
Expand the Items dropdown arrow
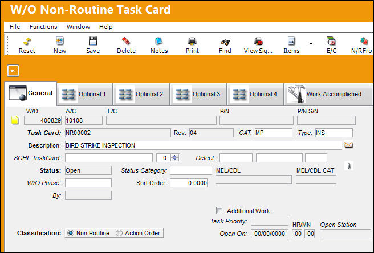[x=311, y=44]
